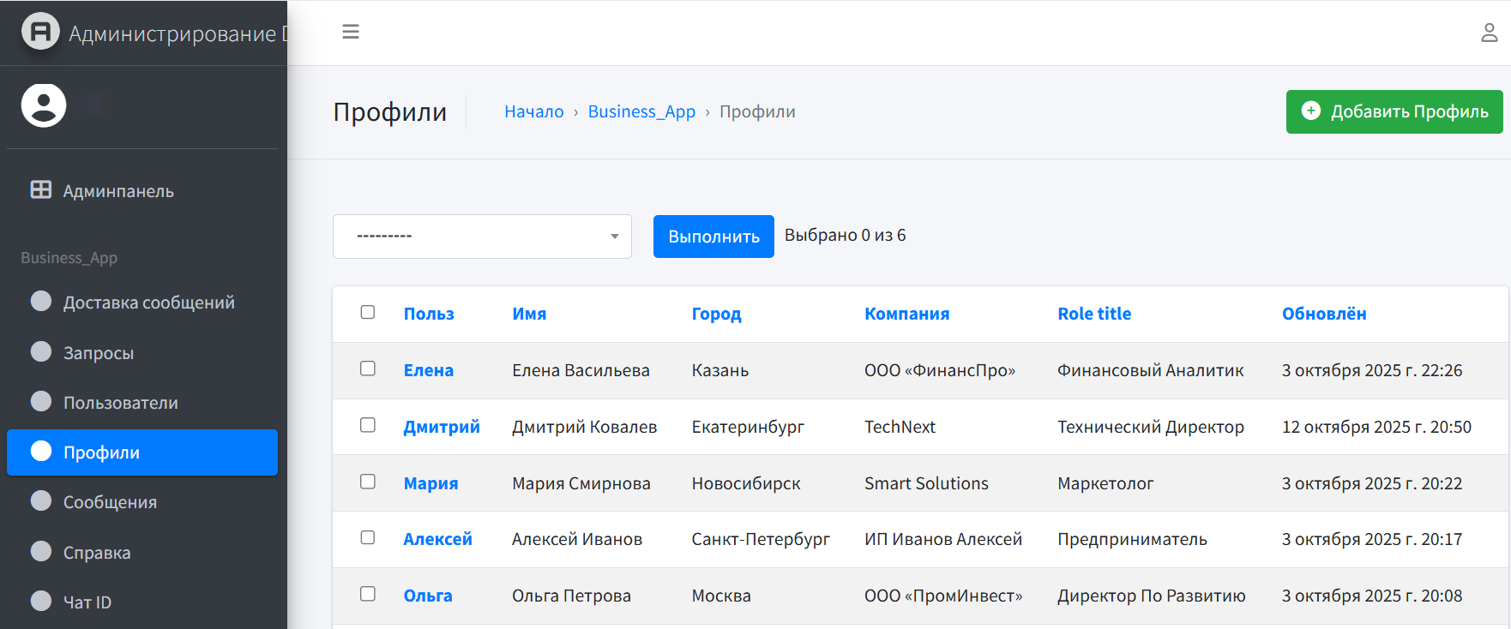Check the checkbox for Елена row
This screenshot has height=629, width=1511.
click(368, 368)
